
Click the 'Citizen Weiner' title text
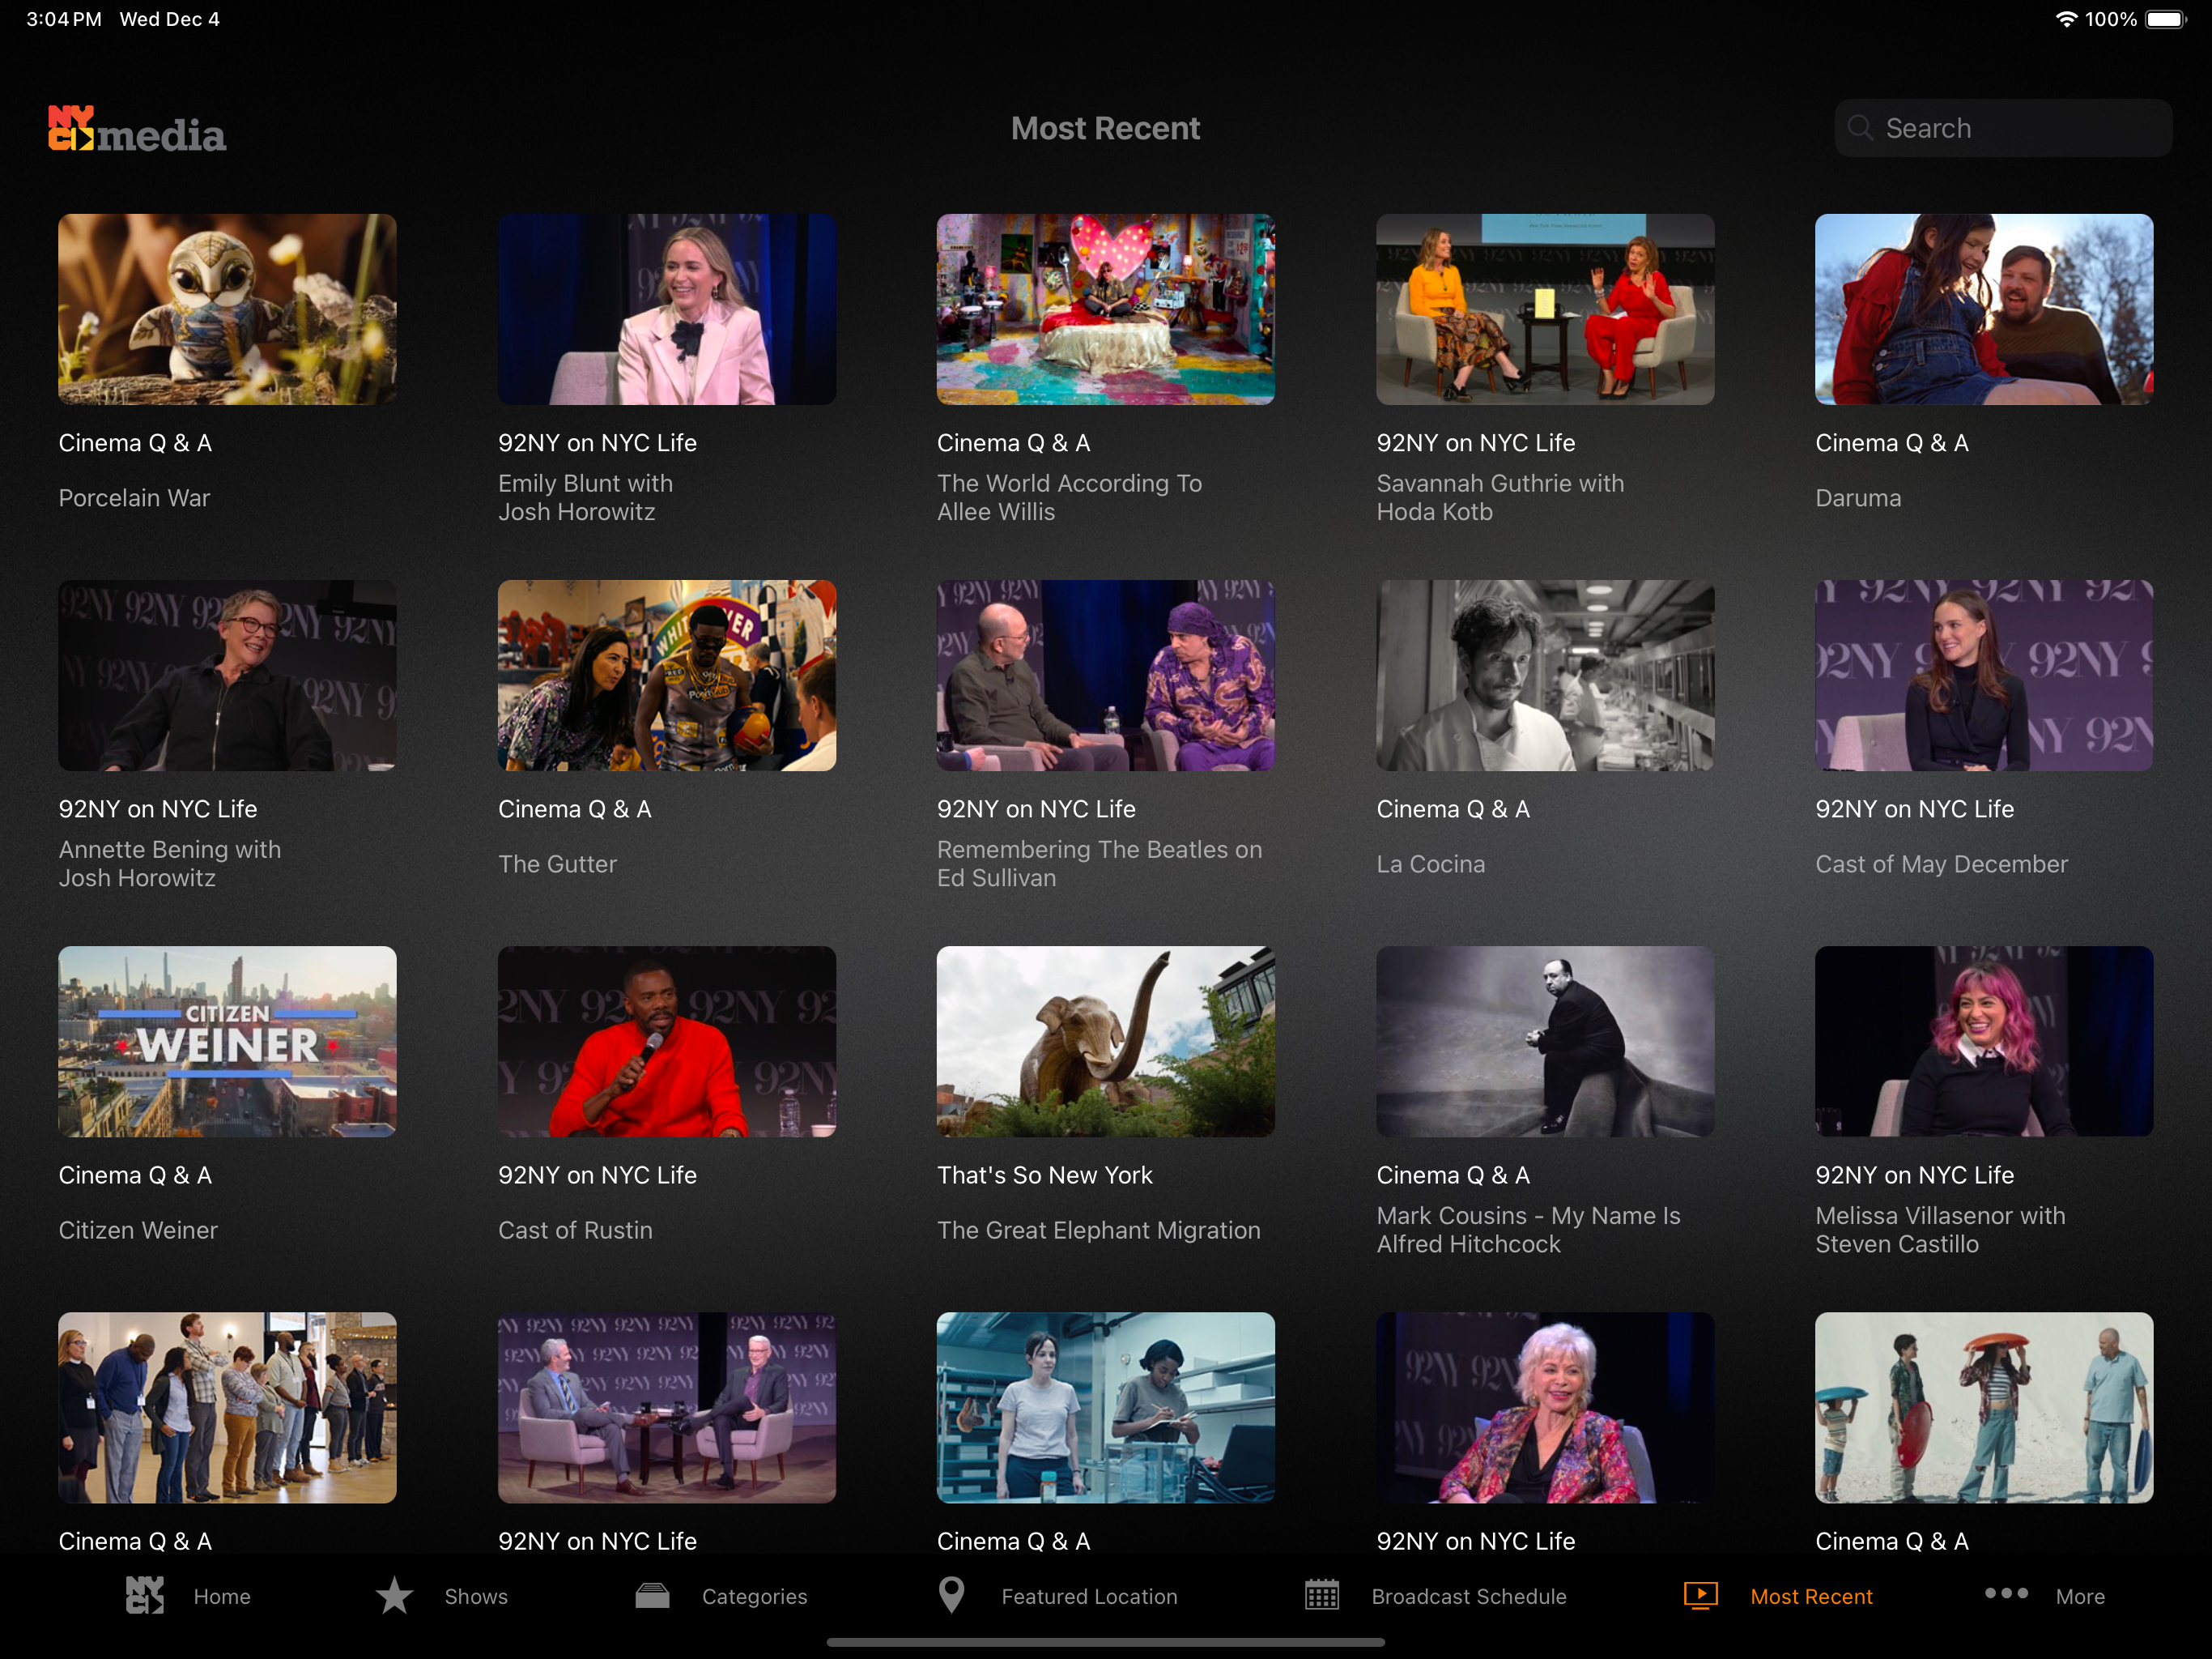coord(138,1230)
